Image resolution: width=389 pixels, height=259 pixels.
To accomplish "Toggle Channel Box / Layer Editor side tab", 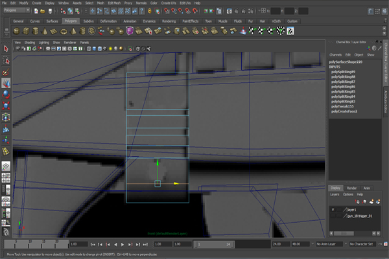I will pos(386,62).
